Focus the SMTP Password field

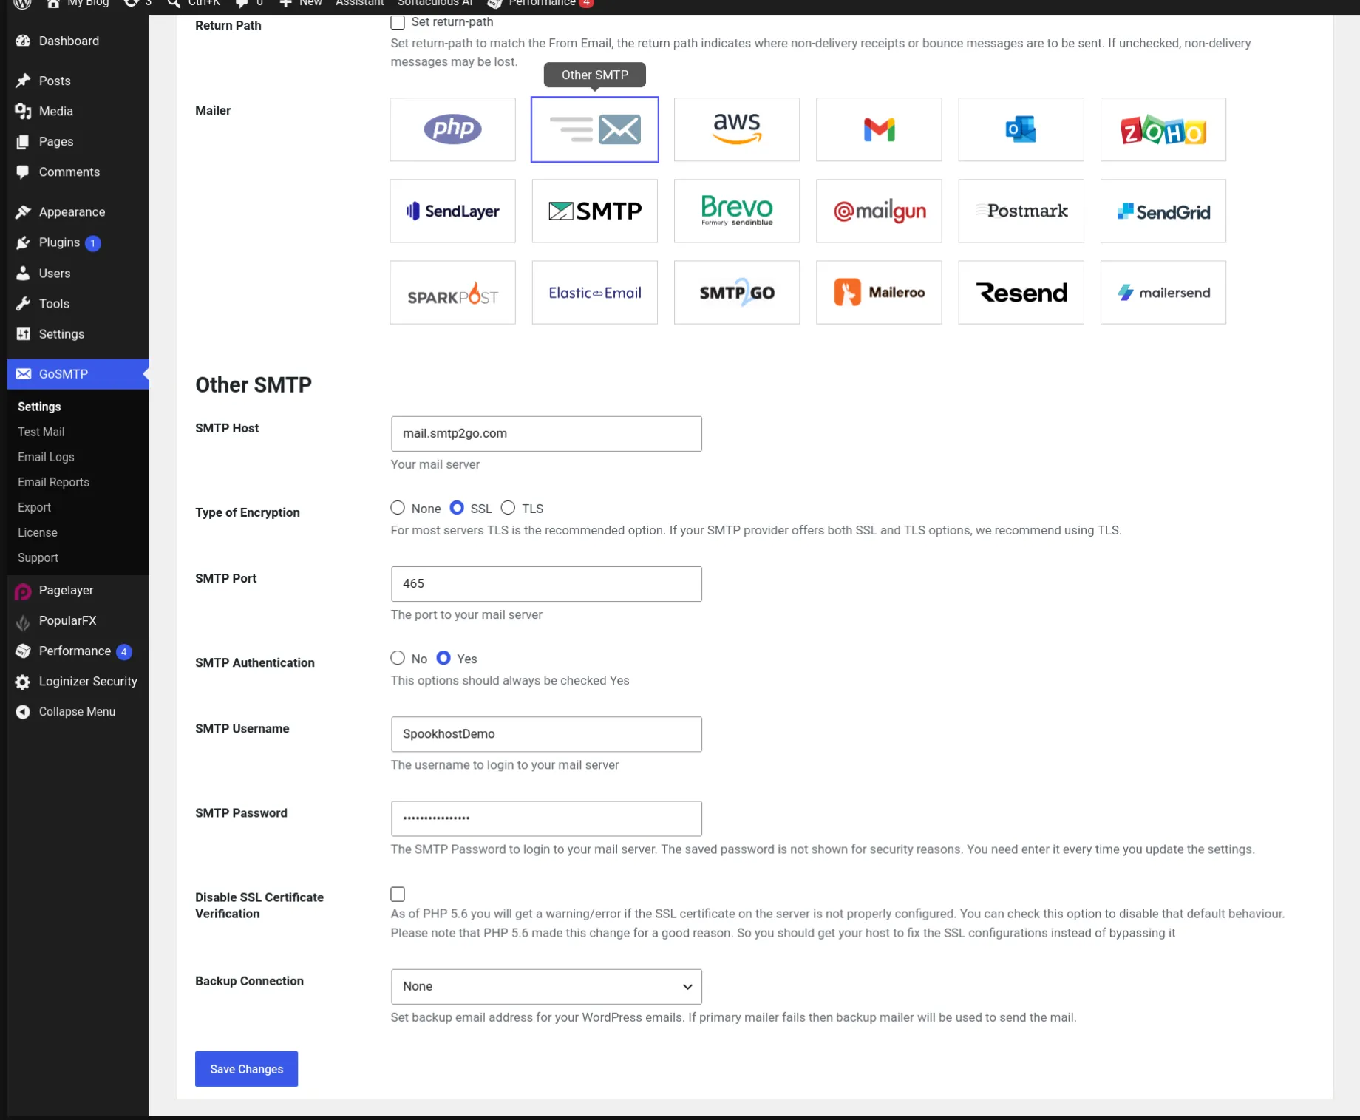[x=546, y=818]
